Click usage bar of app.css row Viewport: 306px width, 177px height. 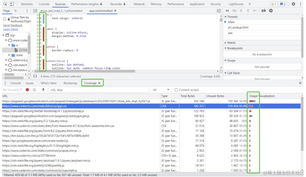[251, 106]
